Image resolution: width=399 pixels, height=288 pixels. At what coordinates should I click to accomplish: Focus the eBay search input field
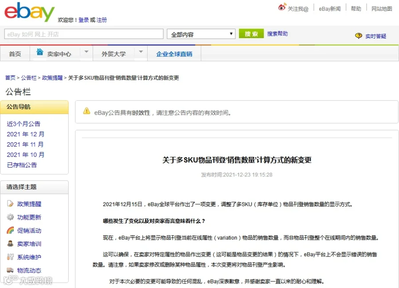84,34
